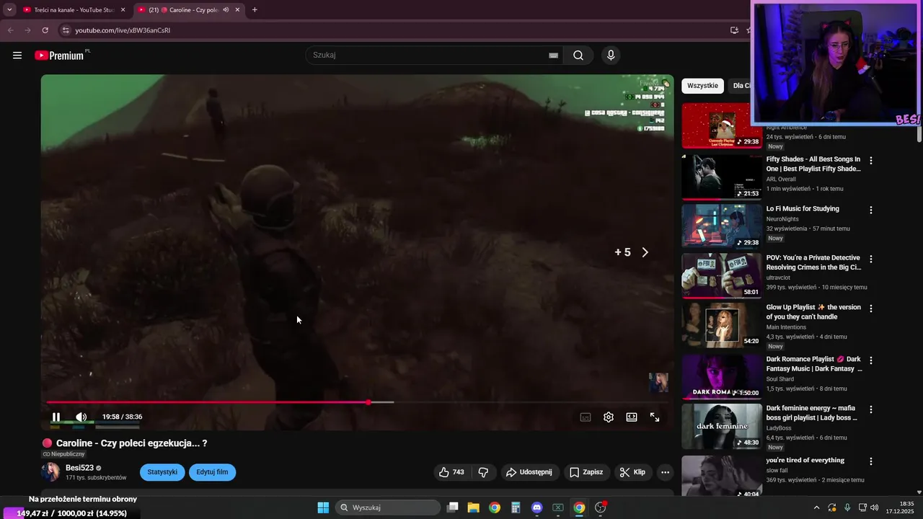Mute the video volume speaker

[x=81, y=417]
